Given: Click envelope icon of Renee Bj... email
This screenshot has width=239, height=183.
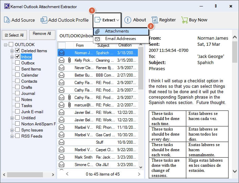Looking at the screenshot, I should [62, 68].
